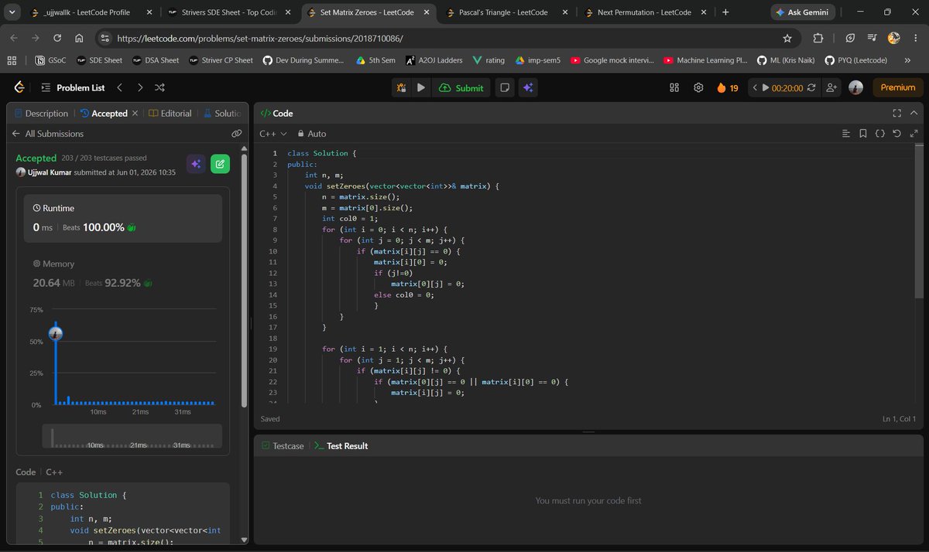This screenshot has height=552, width=929.
Task: Reload the page
Action: tap(58, 38)
